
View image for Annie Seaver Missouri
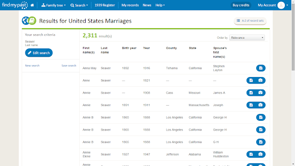click(x=260, y=93)
